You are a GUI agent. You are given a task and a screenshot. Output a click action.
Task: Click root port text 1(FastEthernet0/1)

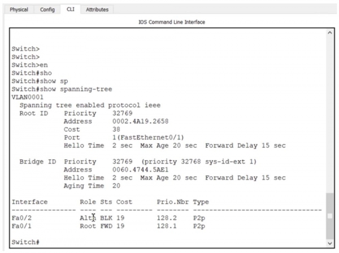click(148, 137)
